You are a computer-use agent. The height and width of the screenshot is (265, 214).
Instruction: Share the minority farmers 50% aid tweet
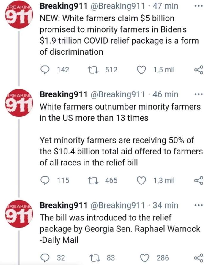[198, 180]
